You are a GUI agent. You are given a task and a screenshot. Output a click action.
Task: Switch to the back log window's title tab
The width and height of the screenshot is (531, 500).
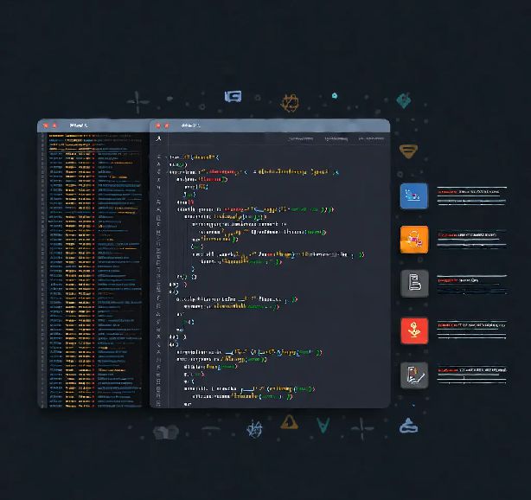pos(78,126)
